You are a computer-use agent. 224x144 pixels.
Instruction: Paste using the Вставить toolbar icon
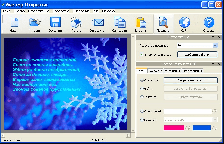(x=140, y=23)
